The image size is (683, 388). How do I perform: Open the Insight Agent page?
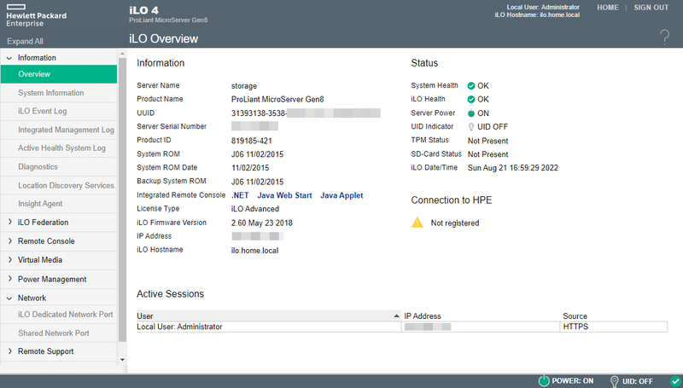point(59,204)
